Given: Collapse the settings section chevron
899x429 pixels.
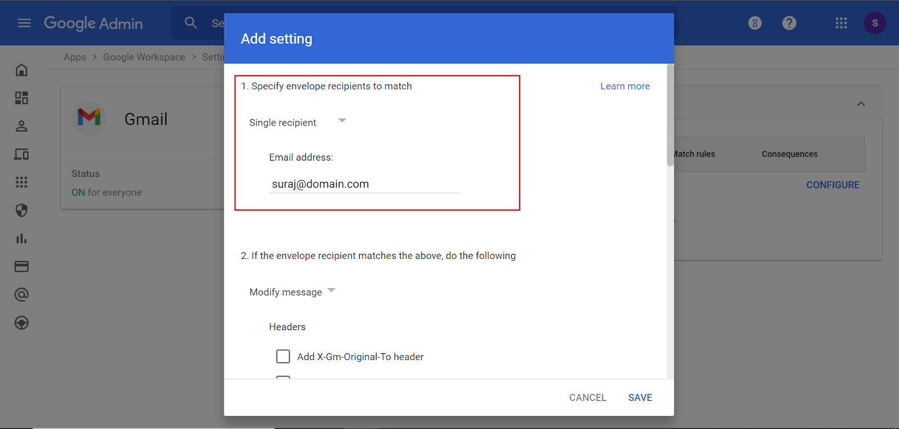Looking at the screenshot, I should click(x=861, y=104).
